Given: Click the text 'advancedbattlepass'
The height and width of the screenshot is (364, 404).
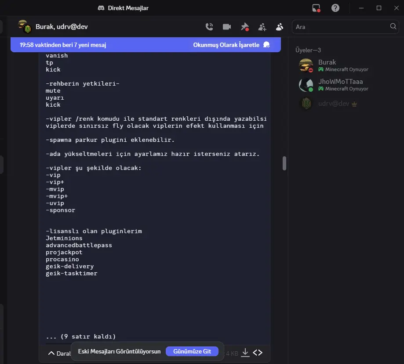Looking at the screenshot, I should tap(79, 245).
